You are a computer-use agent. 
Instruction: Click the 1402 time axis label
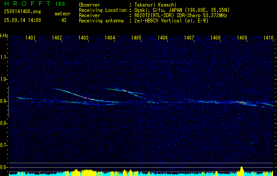(57, 37)
